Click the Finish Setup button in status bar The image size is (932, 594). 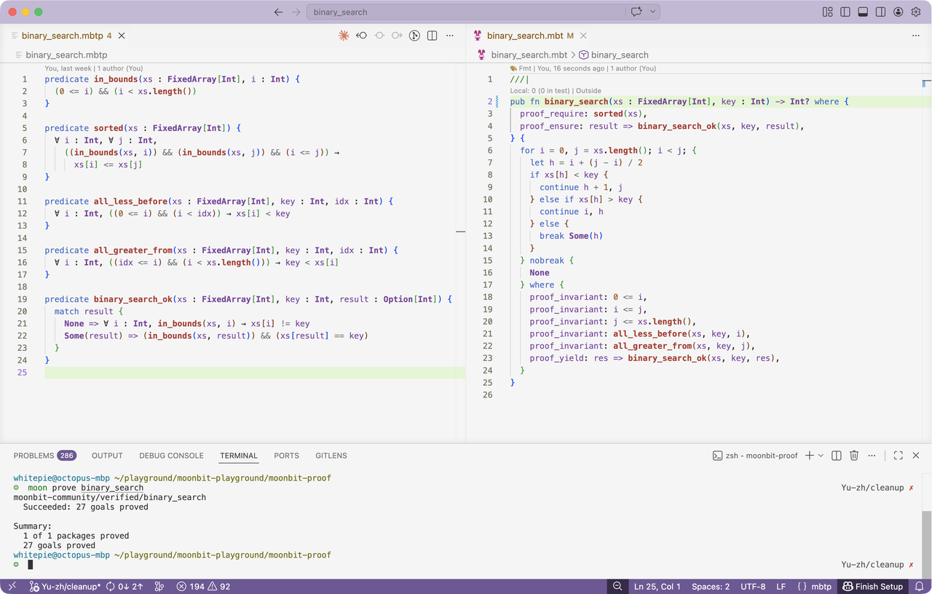tap(872, 587)
